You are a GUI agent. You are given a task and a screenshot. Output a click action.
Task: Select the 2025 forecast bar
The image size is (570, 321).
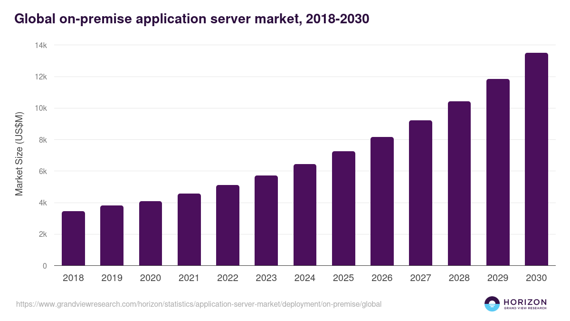[x=343, y=208]
